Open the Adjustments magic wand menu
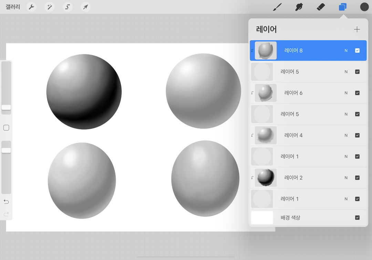 pos(50,7)
